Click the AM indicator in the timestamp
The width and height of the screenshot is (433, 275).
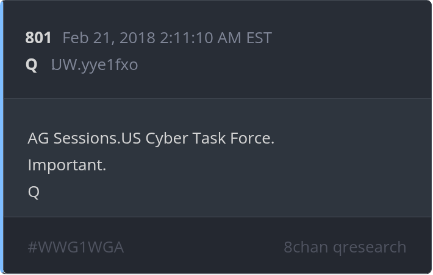(230, 38)
